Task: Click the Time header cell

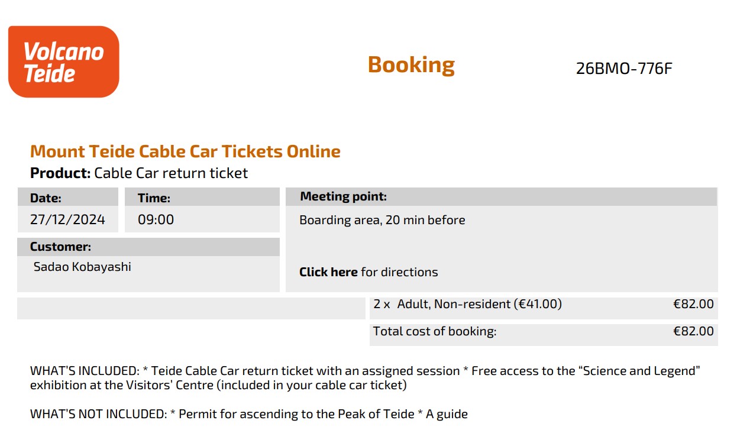Action: point(202,197)
